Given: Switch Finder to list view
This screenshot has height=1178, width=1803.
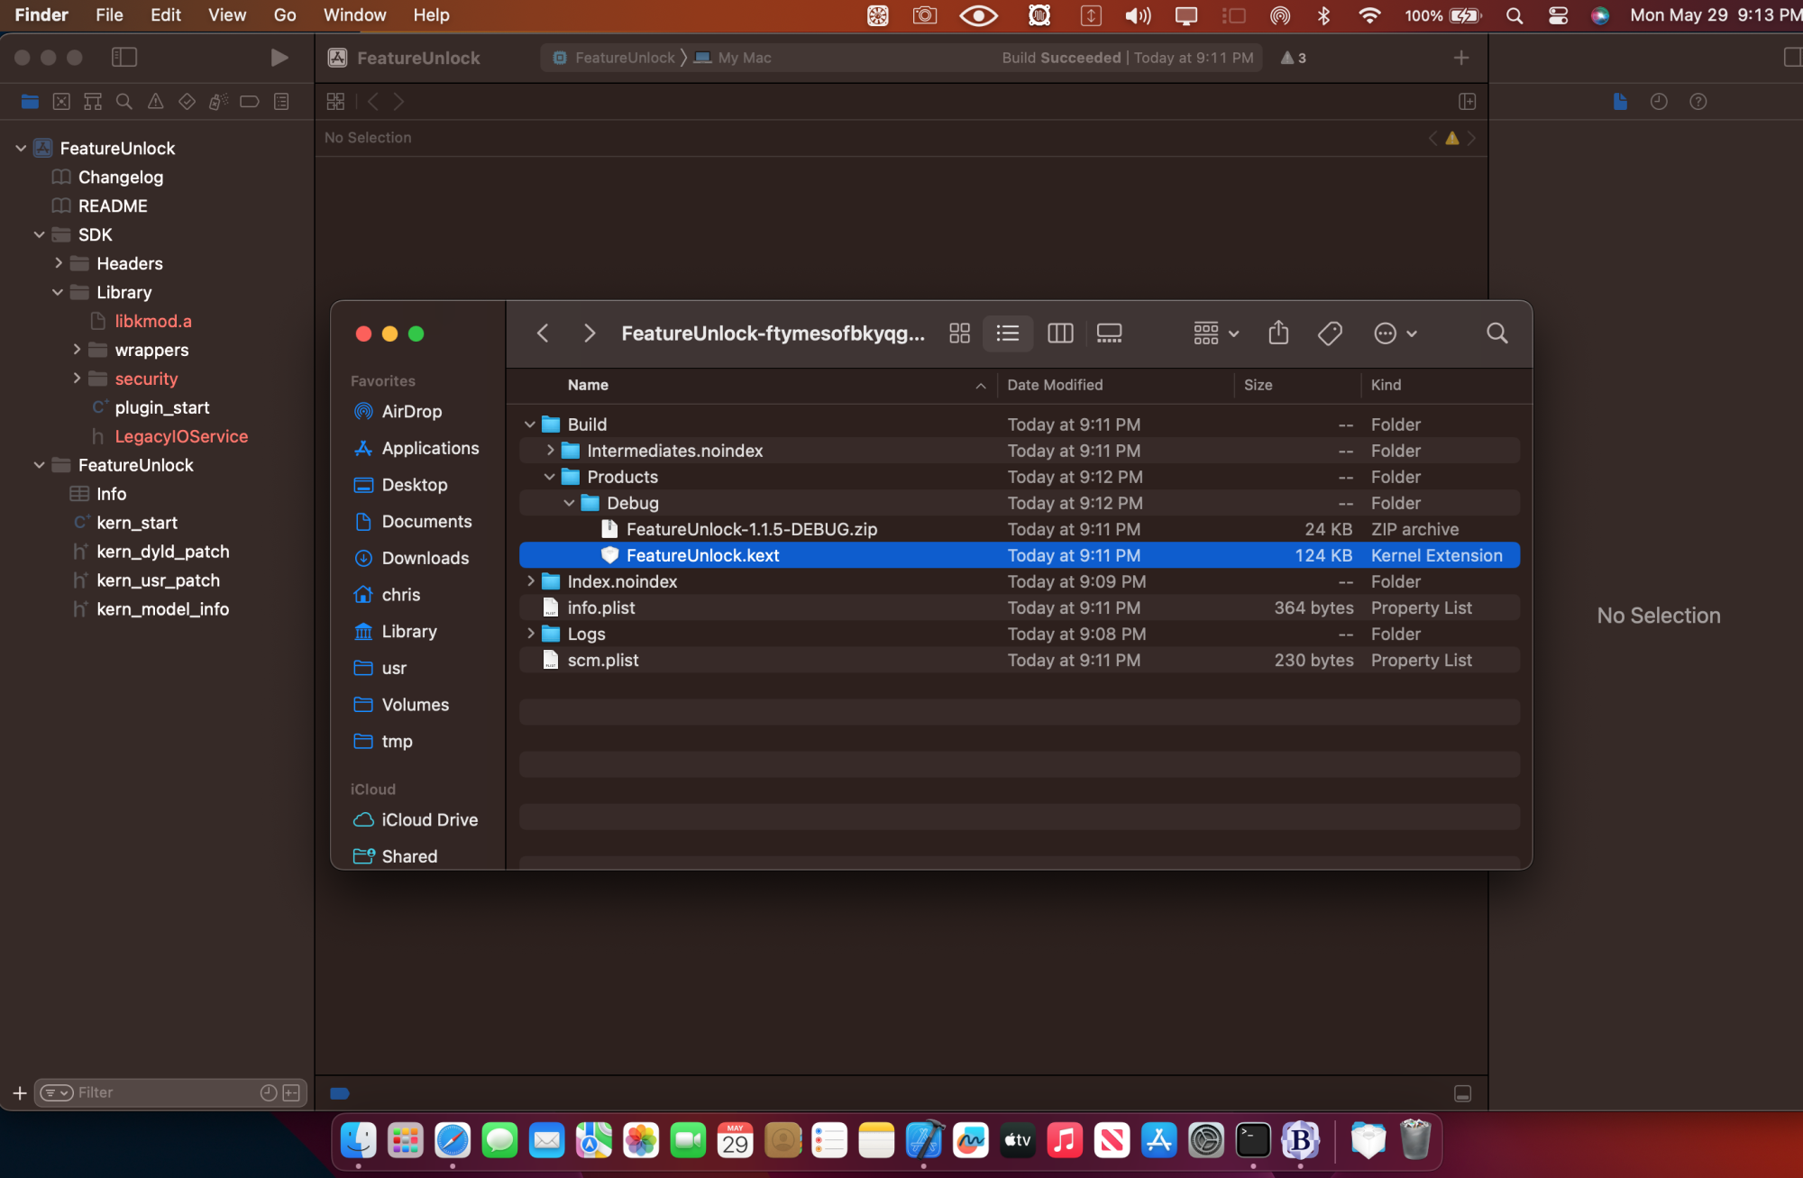Looking at the screenshot, I should (1008, 333).
